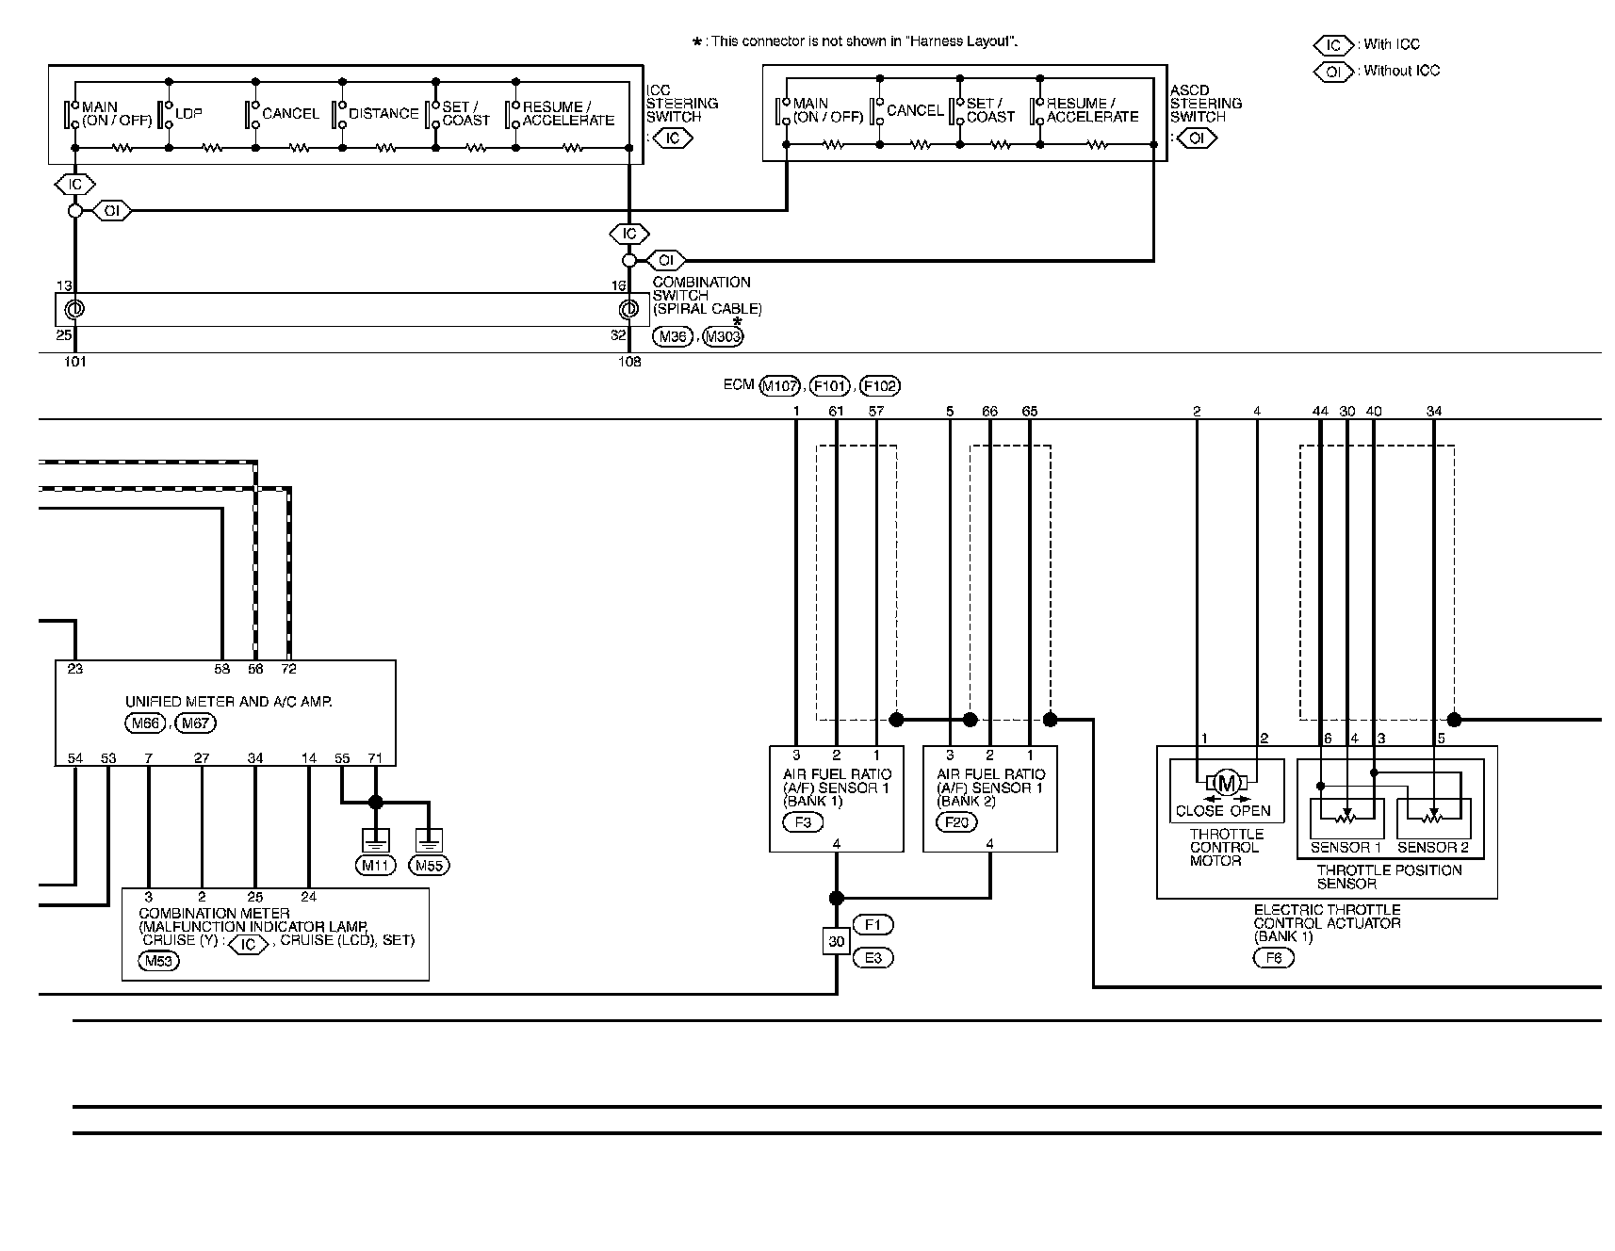Select the F6 connector label
1615x1251 pixels.
1274,958
